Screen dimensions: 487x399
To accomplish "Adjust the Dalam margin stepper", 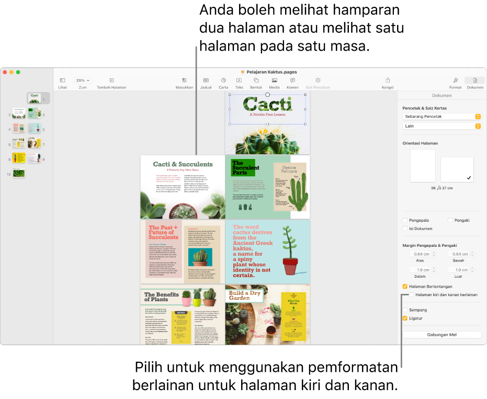I will pyautogui.click(x=434, y=270).
